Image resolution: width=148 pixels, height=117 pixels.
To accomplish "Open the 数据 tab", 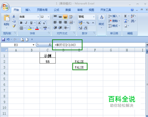I will pyautogui.click(x=68, y=10).
